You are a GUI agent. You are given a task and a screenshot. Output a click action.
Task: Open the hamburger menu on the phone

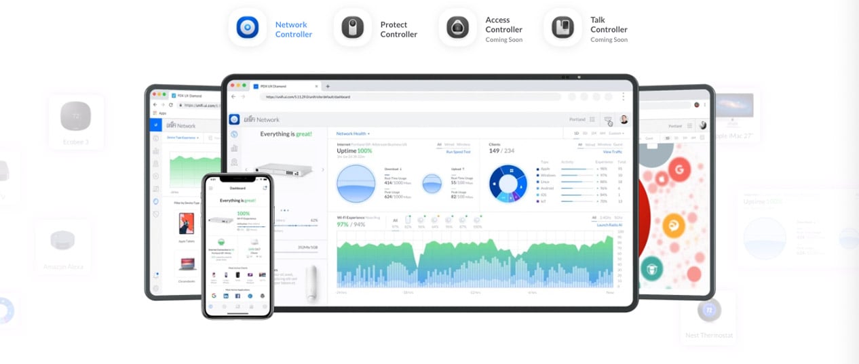click(x=211, y=188)
